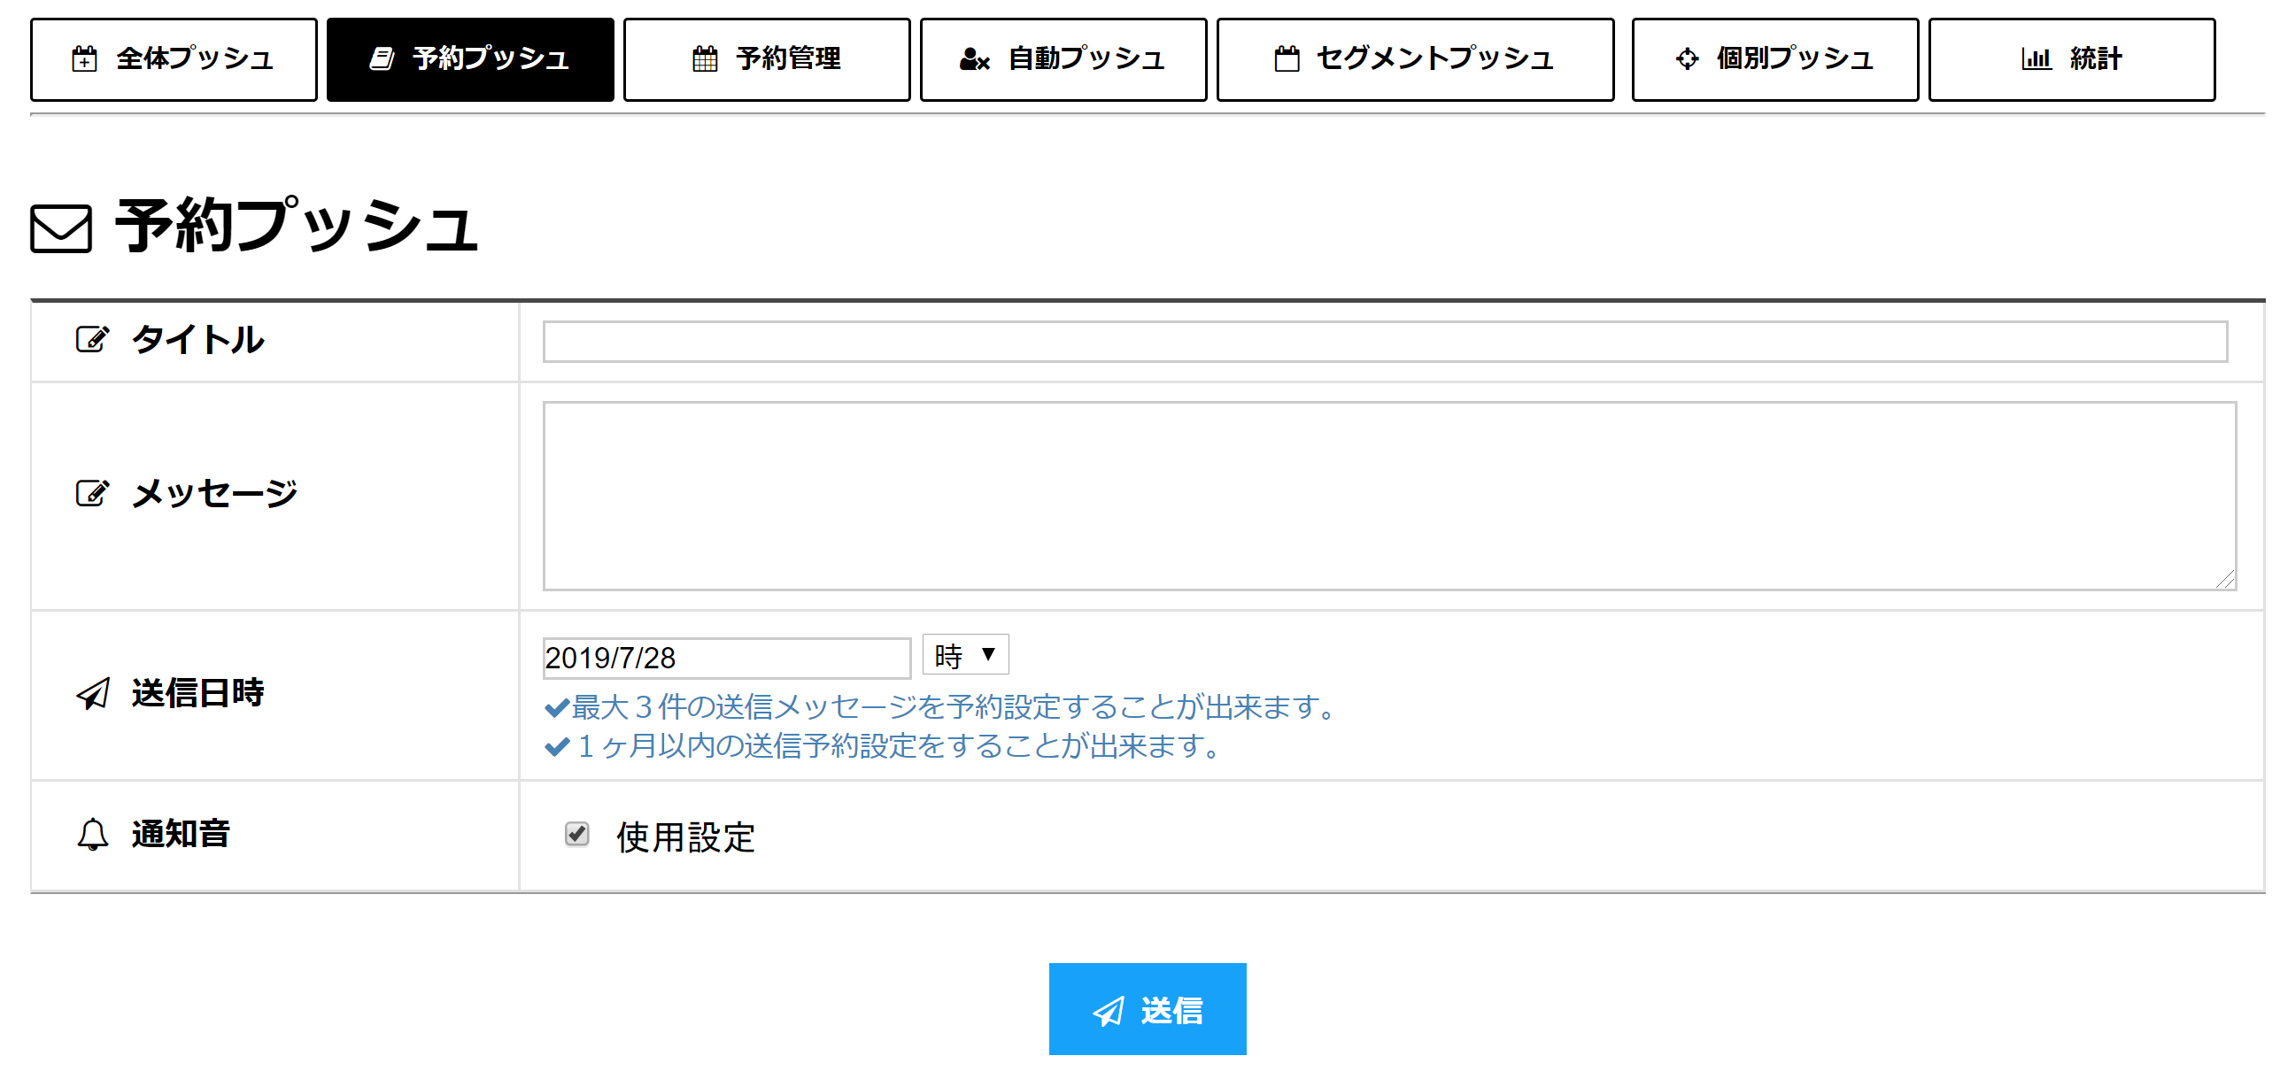
Task: Click inside the メッセージ text area
Action: [1389, 496]
